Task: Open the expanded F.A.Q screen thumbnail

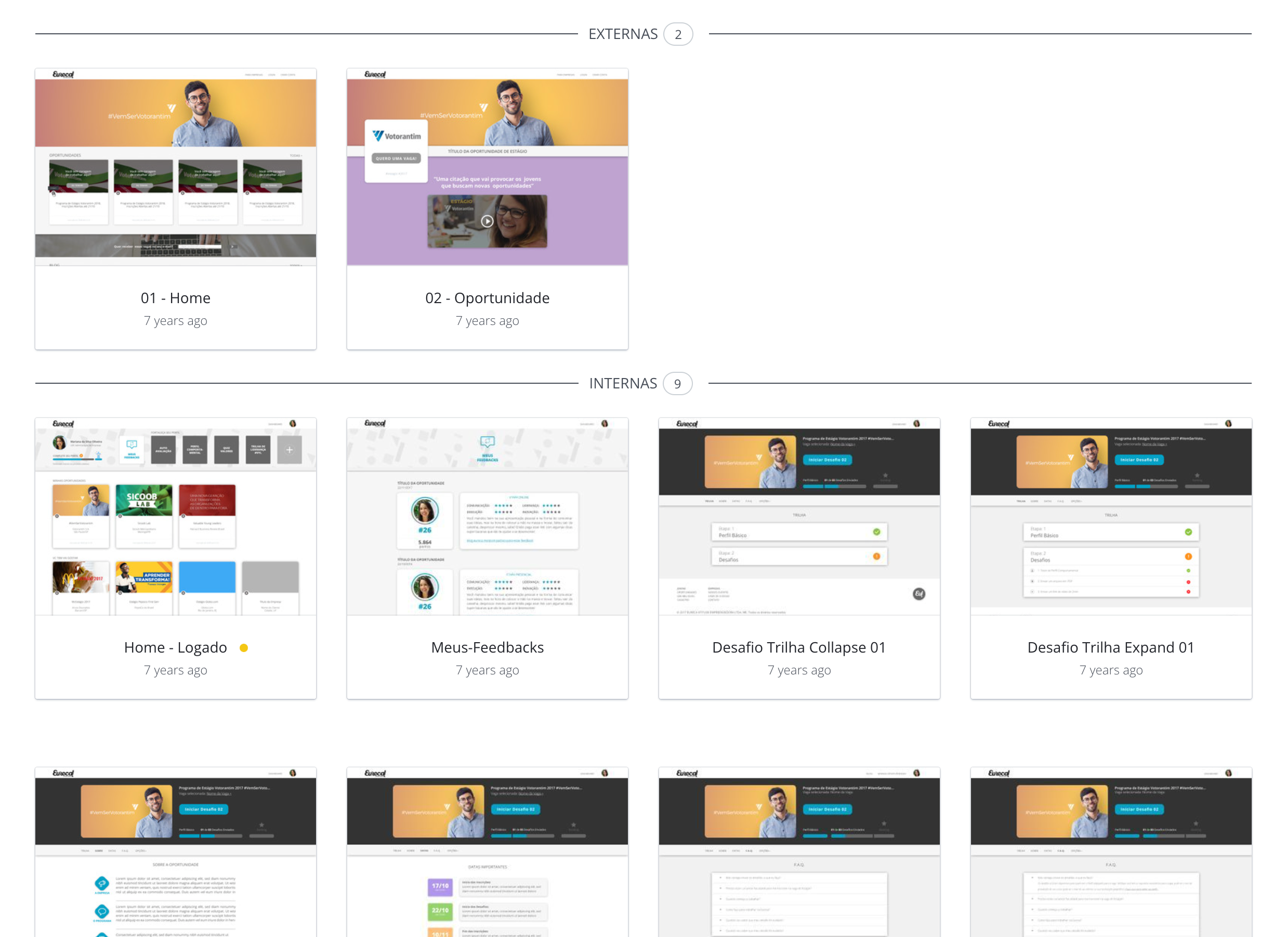Action: 1111,852
